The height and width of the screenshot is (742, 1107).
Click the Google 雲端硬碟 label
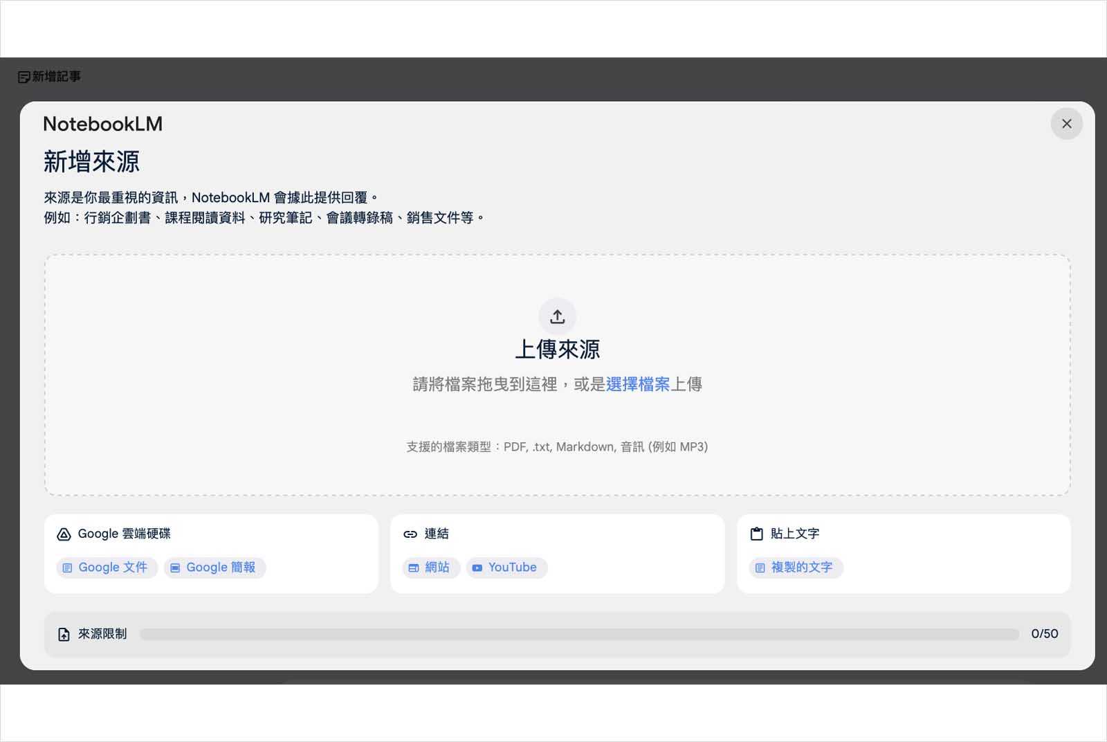[x=125, y=534]
